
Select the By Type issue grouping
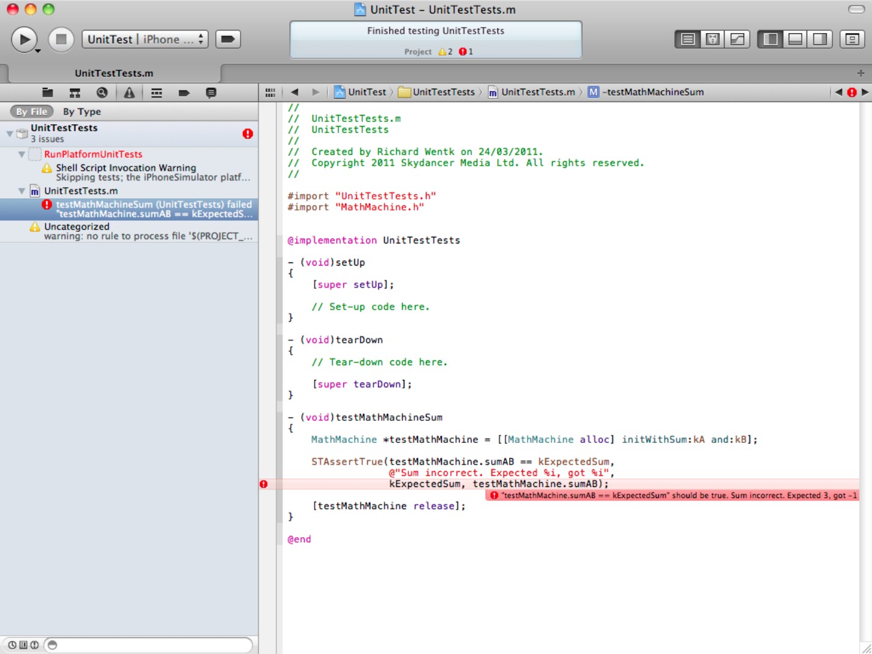click(x=82, y=111)
